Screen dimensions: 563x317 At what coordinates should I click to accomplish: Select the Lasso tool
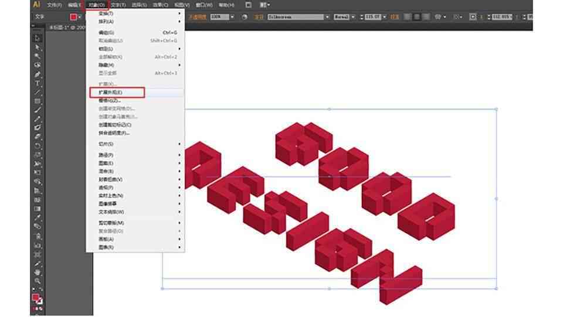point(38,65)
